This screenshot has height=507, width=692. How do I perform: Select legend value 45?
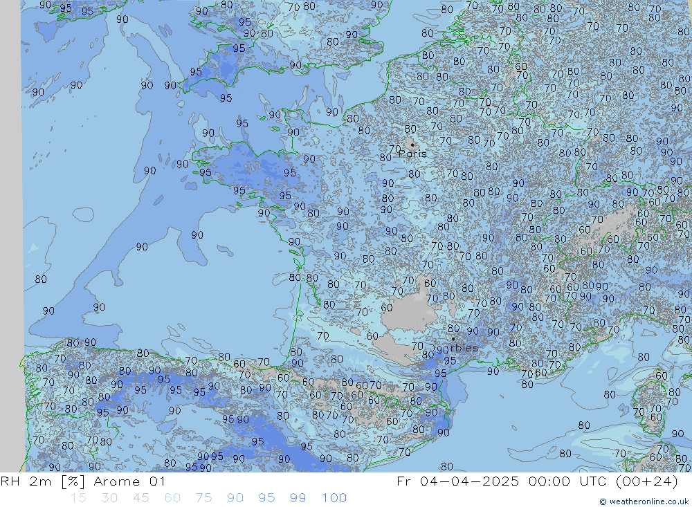140,498
